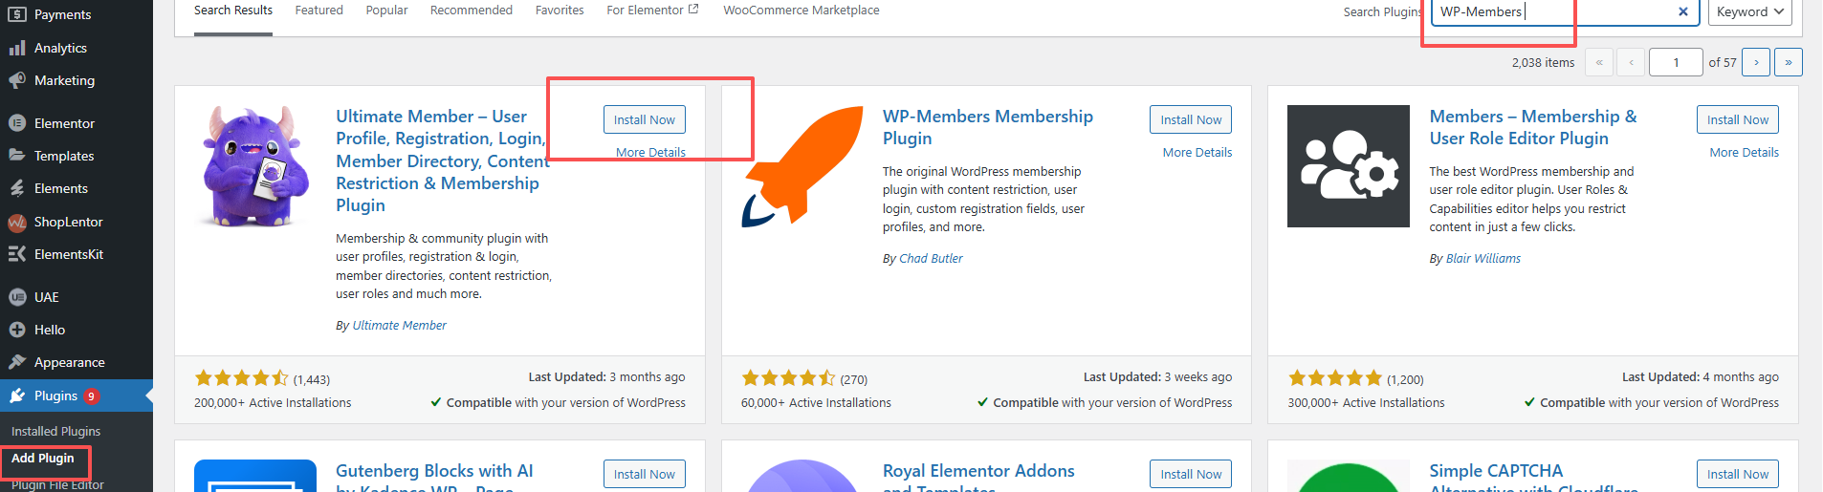Click the UAE sidebar icon
The image size is (1823, 492).
pyautogui.click(x=17, y=297)
